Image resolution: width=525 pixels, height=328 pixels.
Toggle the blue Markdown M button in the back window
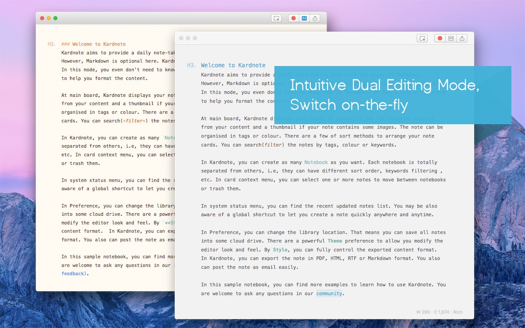(x=304, y=18)
